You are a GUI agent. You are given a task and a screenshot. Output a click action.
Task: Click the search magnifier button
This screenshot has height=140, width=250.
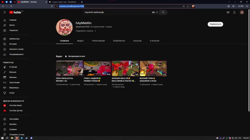pyautogui.click(x=163, y=12)
